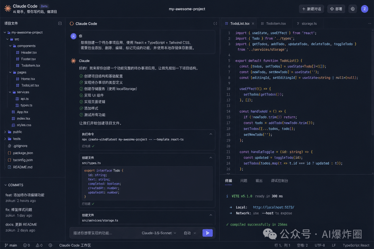Screen dimensions: 374x249
Task: Switch to the 问题 tab
Action: [x=244, y=181]
